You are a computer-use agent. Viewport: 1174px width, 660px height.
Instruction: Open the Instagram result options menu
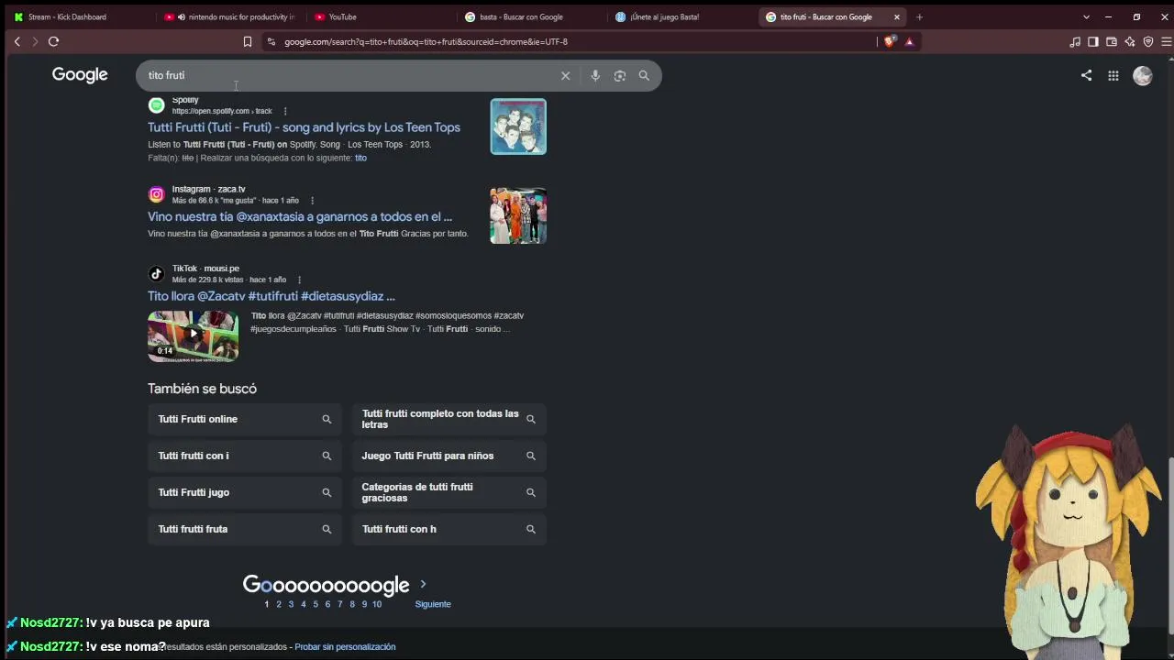pos(312,201)
